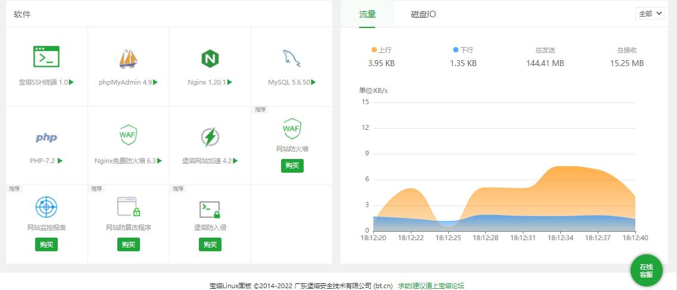Image resolution: width=677 pixels, height=290 pixels.
Task: Click the 网站防火墙 WAF shield icon
Action: coord(291,128)
